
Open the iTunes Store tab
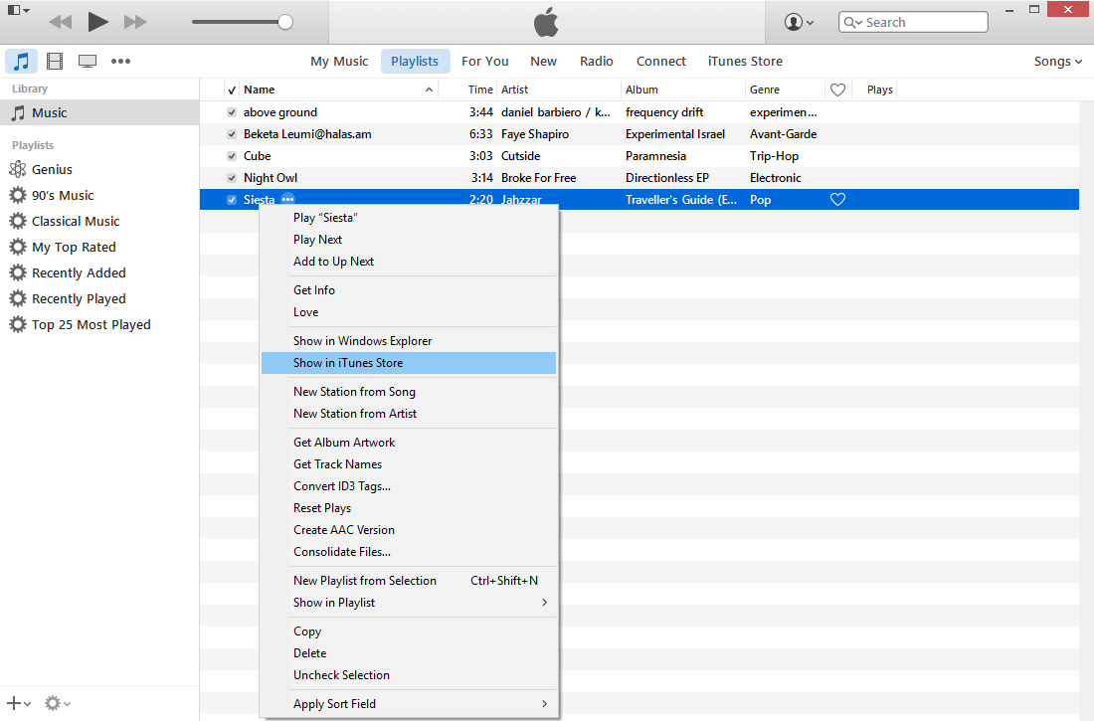[x=745, y=62]
